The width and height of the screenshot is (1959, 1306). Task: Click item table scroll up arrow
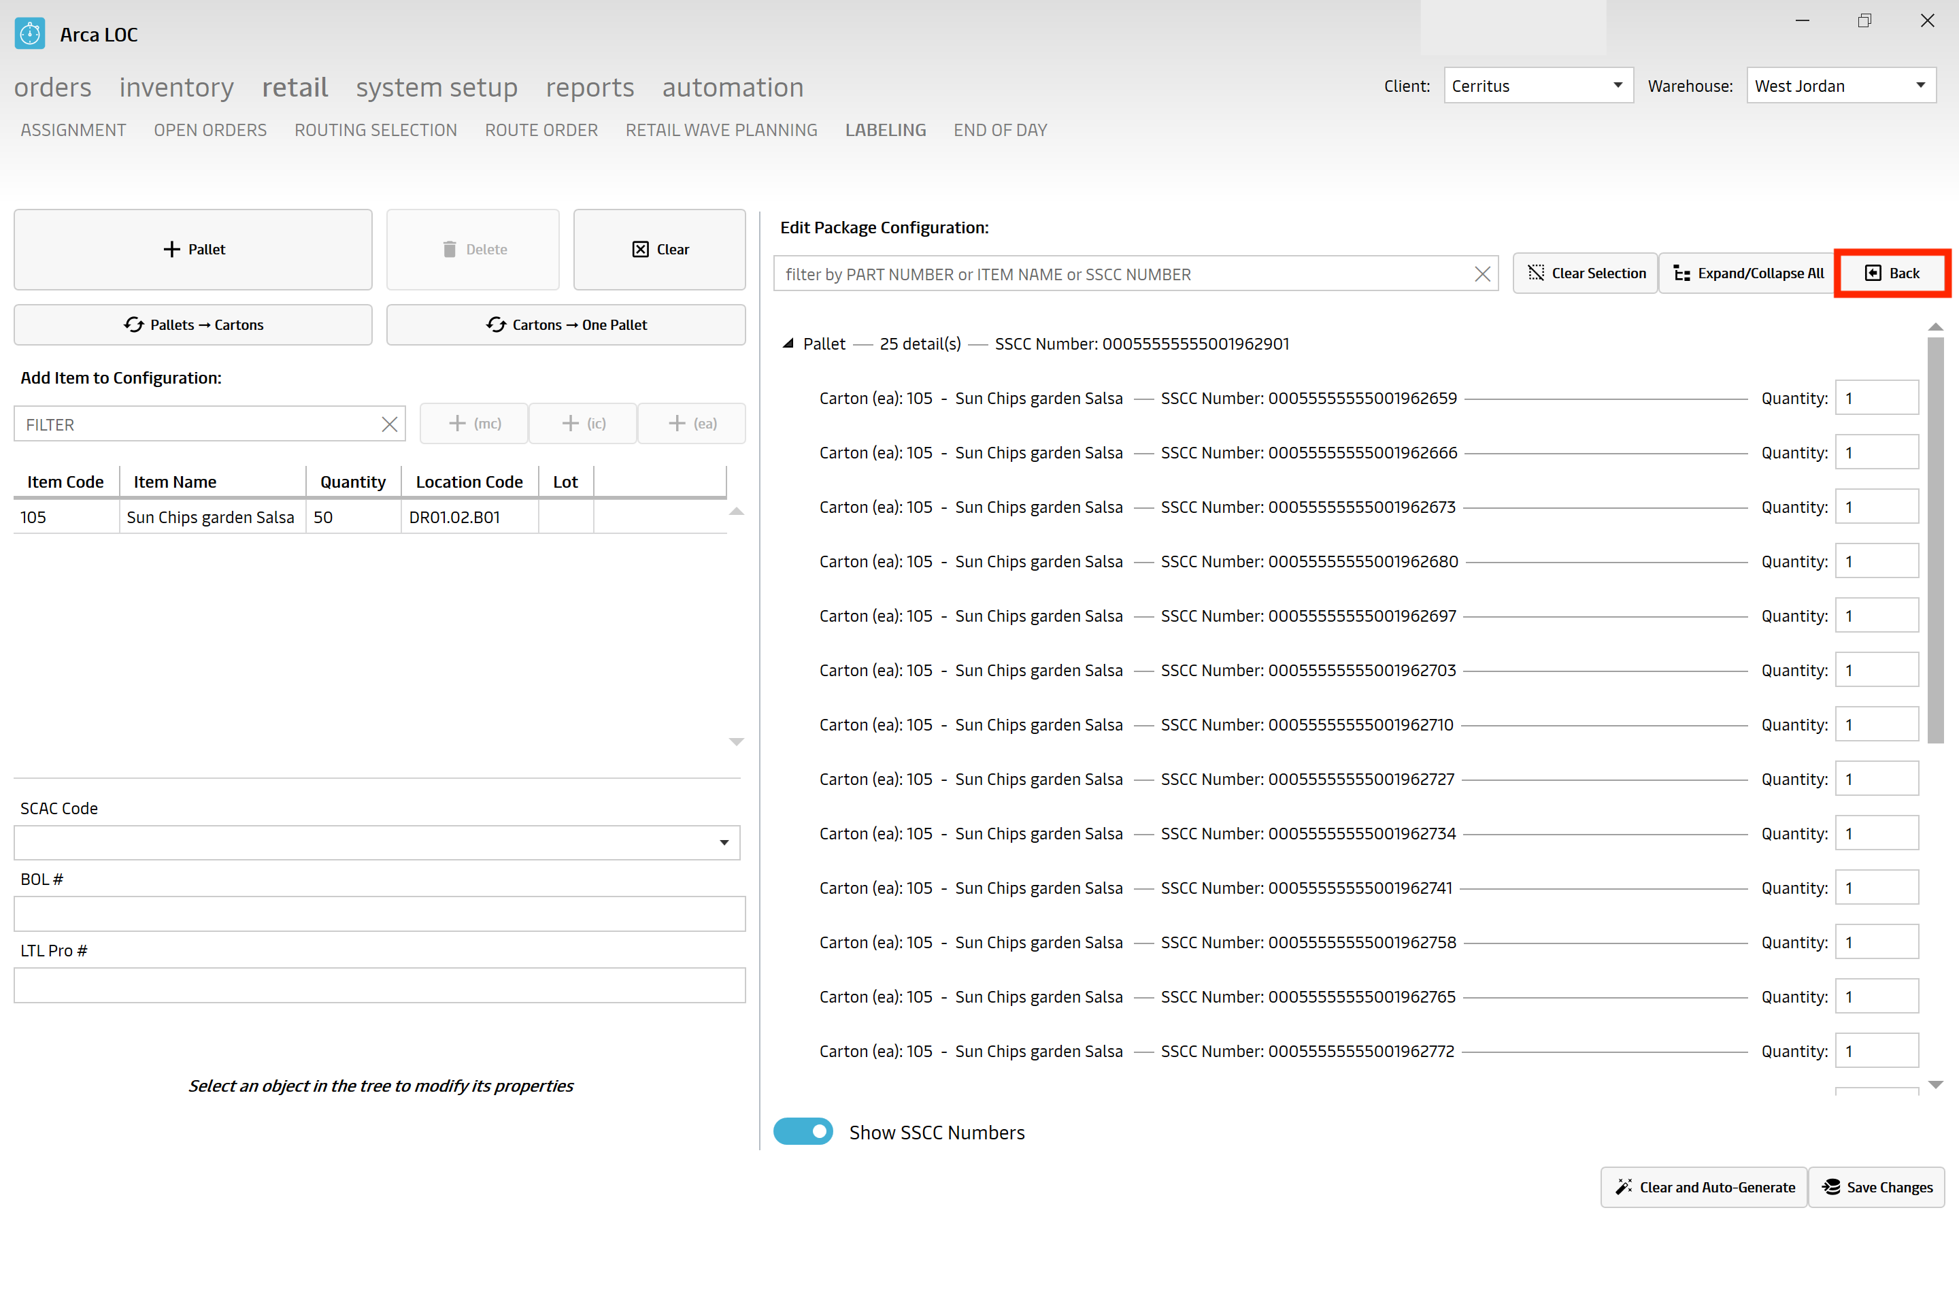(736, 512)
